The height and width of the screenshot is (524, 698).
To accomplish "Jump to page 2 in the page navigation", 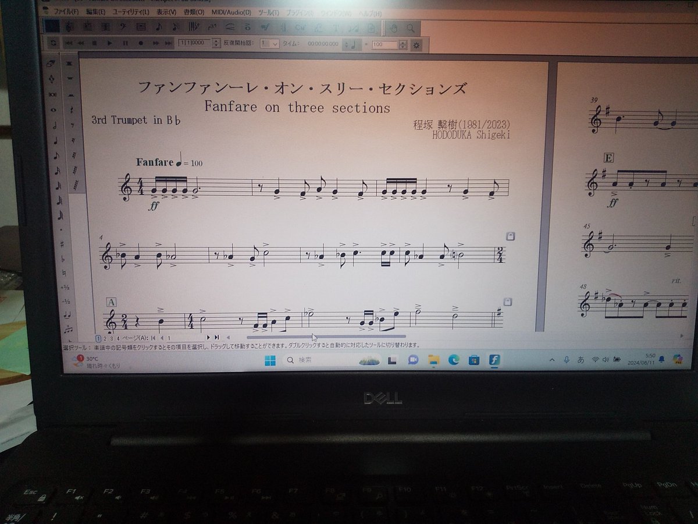I will pyautogui.click(x=105, y=337).
